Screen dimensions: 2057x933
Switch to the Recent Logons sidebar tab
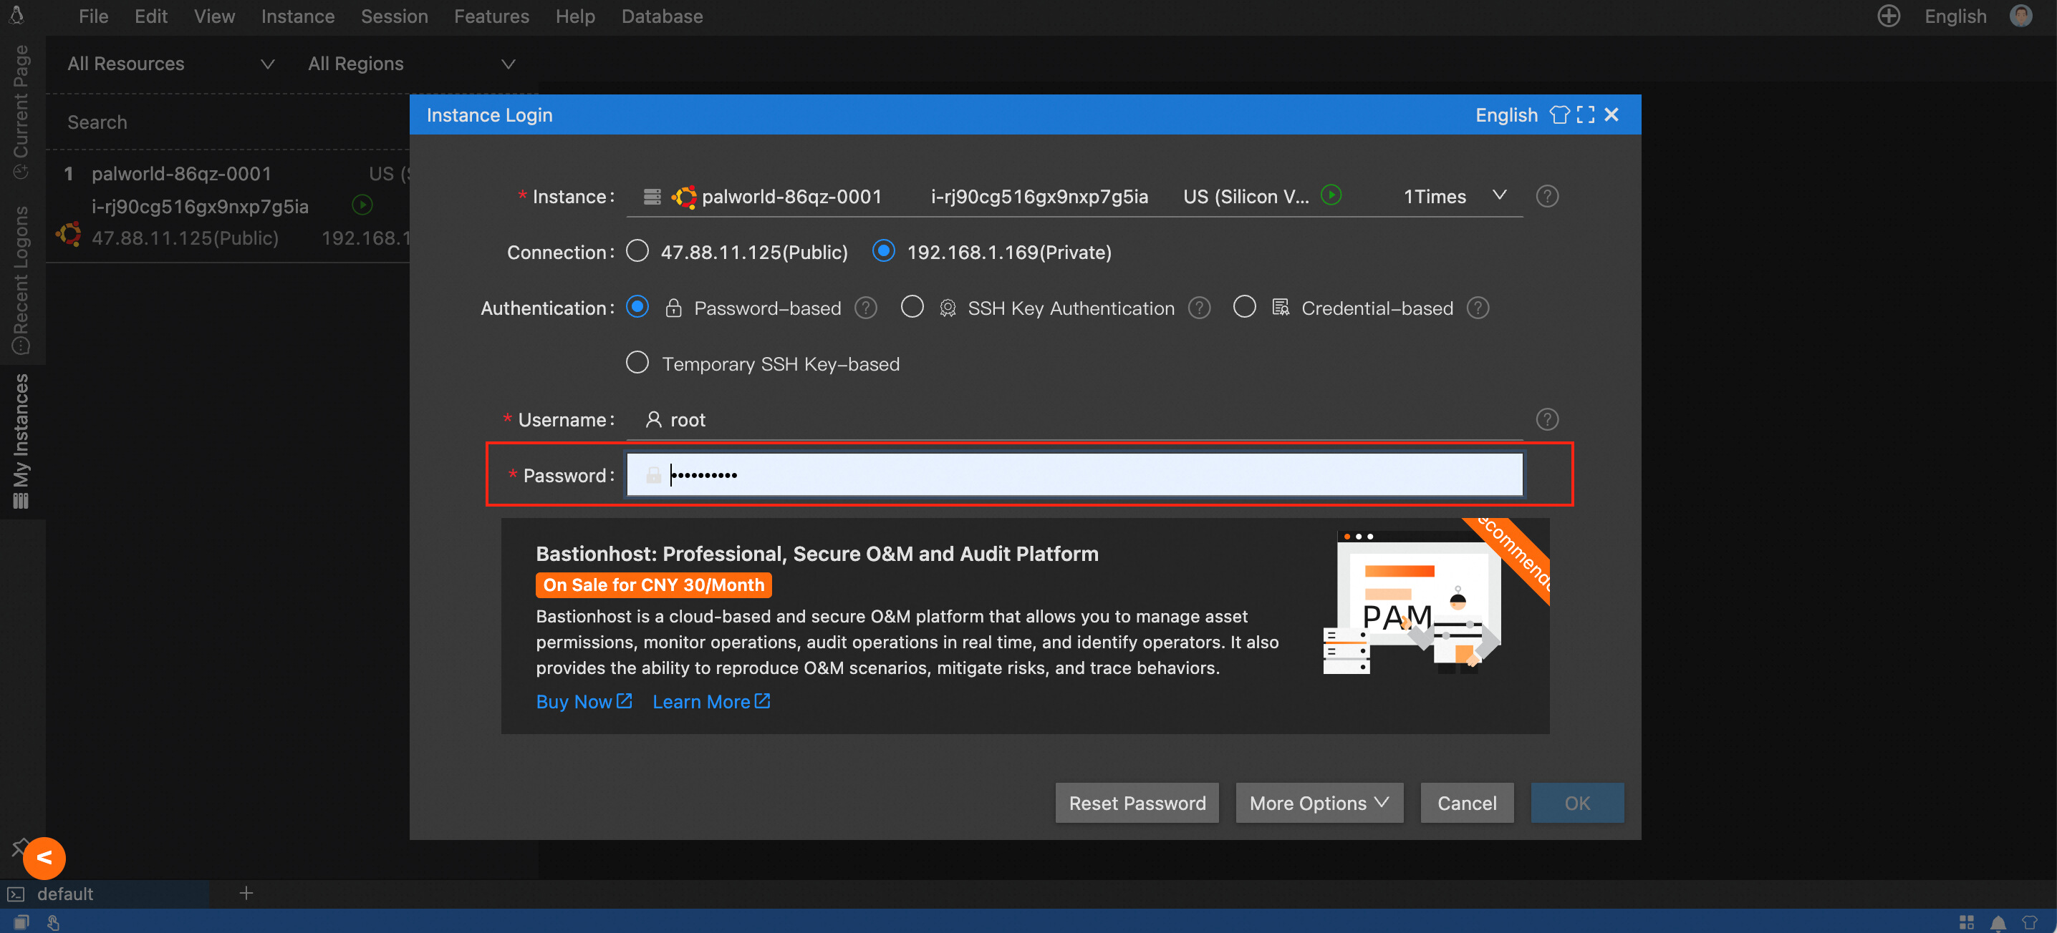pyautogui.click(x=21, y=279)
